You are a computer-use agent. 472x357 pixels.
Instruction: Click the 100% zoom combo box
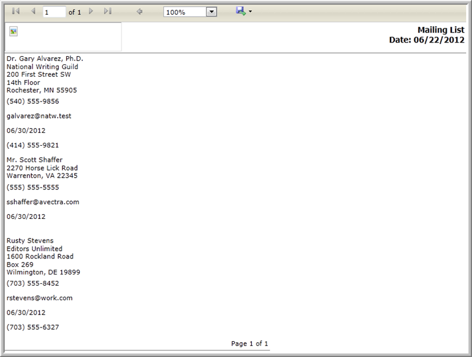click(190, 12)
